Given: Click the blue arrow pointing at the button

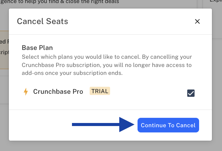Looking at the screenshot, I should (103, 125).
